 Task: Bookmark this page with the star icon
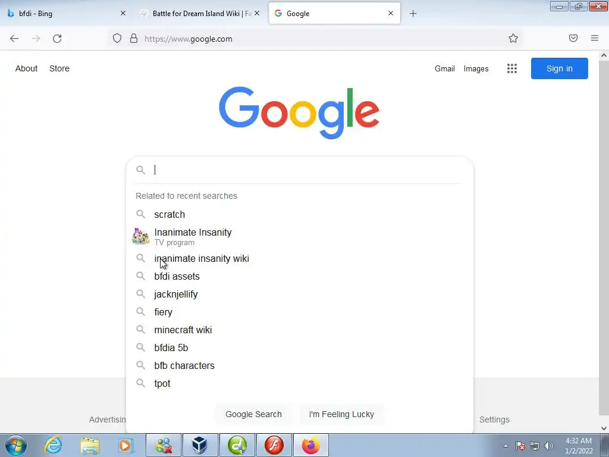click(513, 38)
